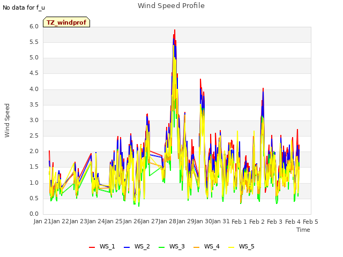The width and height of the screenshot is (343, 257).
Task: Toggle the WS_5 legend label
Action: click(x=247, y=246)
